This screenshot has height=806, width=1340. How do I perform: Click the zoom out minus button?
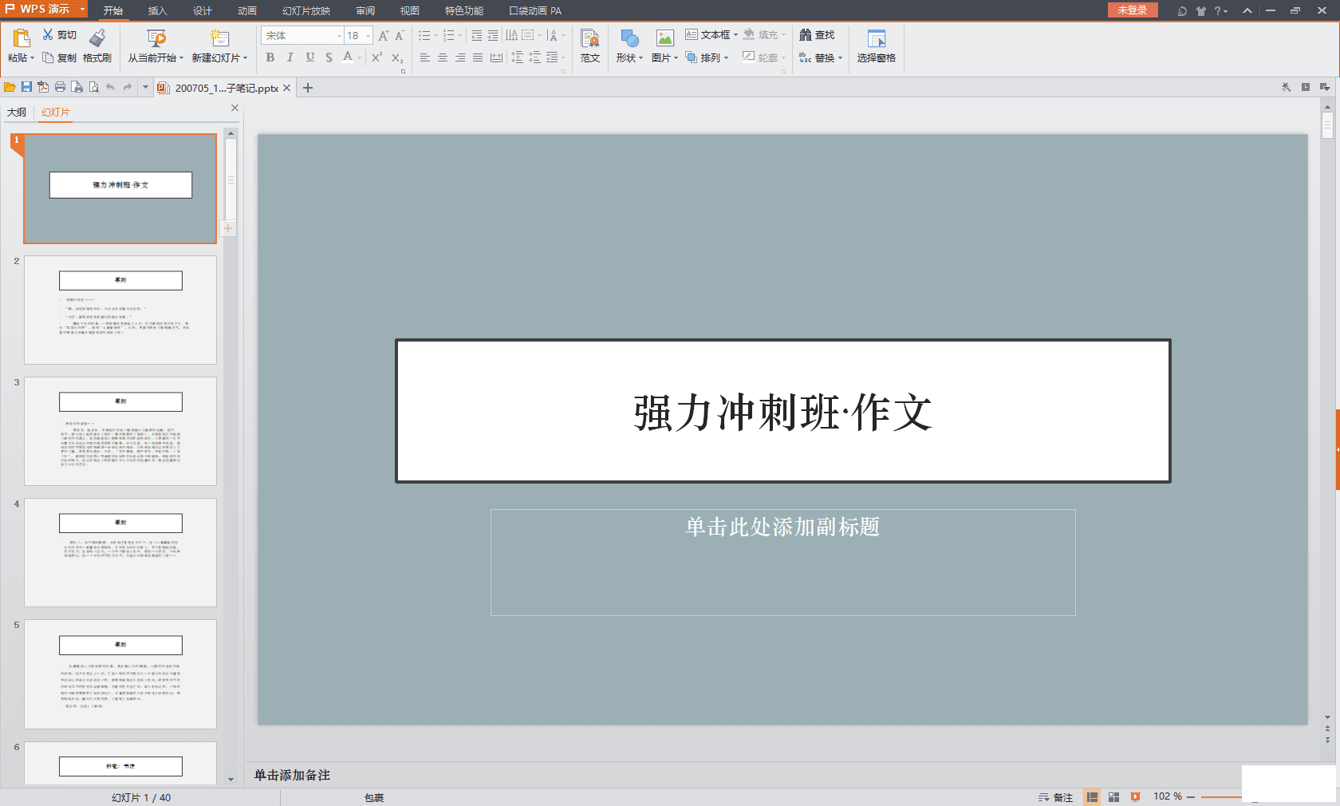[x=1191, y=796]
